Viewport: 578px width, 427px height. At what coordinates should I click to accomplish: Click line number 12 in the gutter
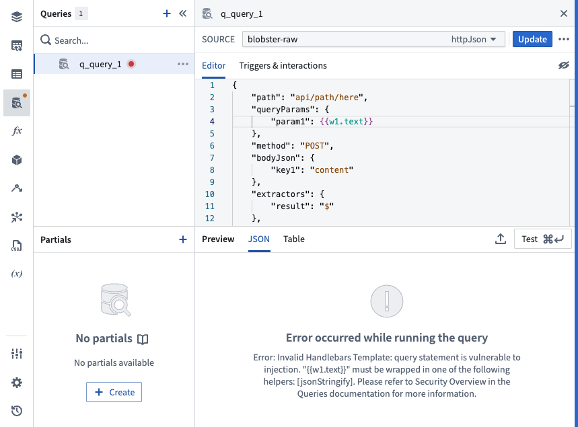[x=210, y=219]
